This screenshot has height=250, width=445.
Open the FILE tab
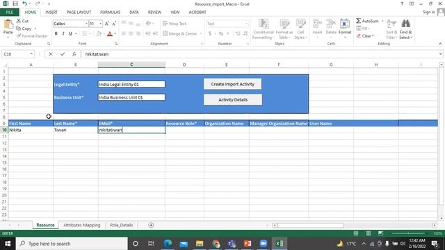pyautogui.click(x=9, y=12)
